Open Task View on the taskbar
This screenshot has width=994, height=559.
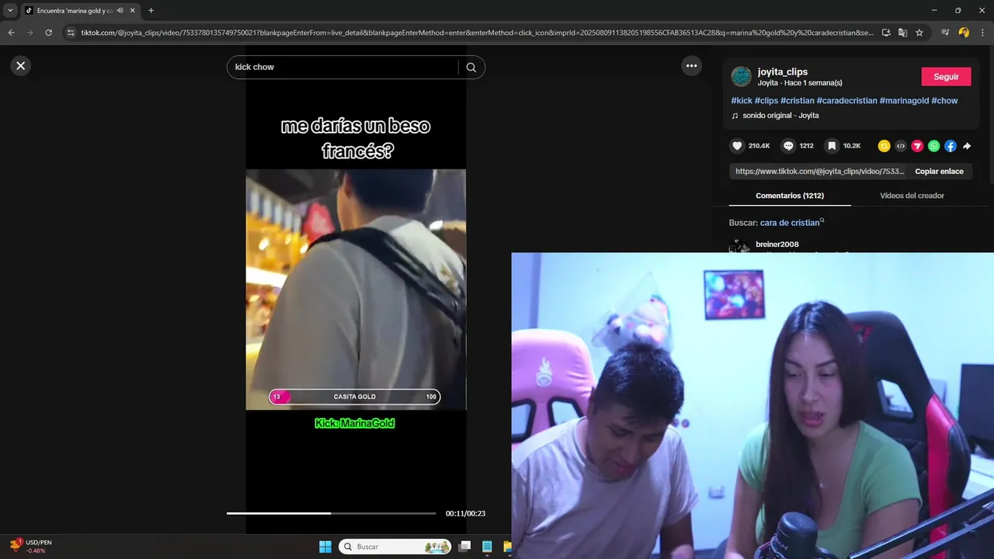464,547
